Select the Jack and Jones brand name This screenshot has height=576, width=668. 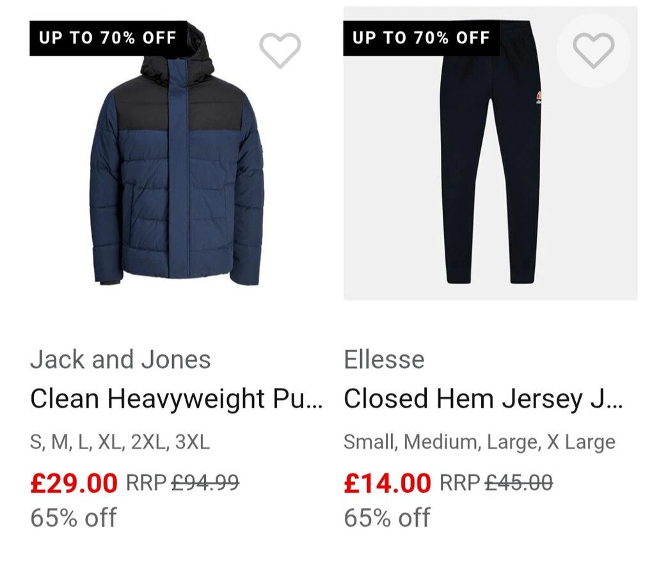coord(120,360)
